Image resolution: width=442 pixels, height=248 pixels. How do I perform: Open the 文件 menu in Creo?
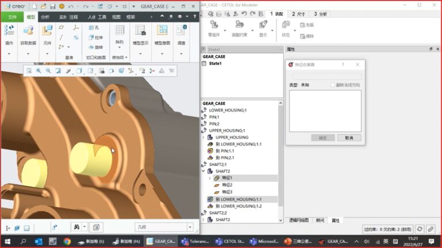pyautogui.click(x=12, y=17)
